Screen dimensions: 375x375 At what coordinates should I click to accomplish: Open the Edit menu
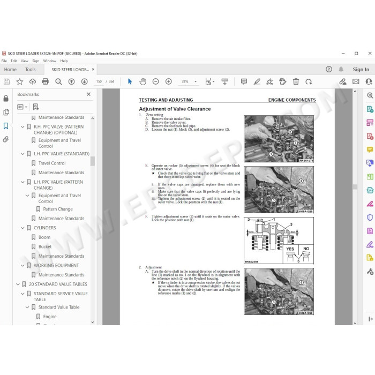tap(13, 61)
